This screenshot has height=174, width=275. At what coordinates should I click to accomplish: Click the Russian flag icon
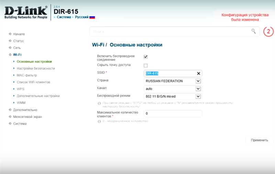pyautogui.click(x=92, y=17)
